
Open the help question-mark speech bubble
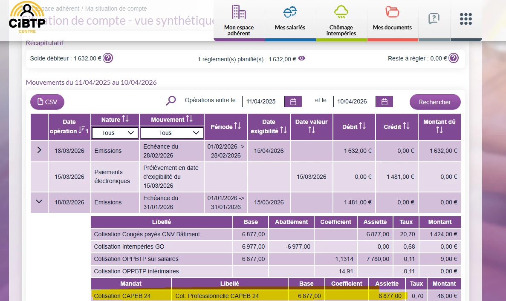tap(434, 18)
